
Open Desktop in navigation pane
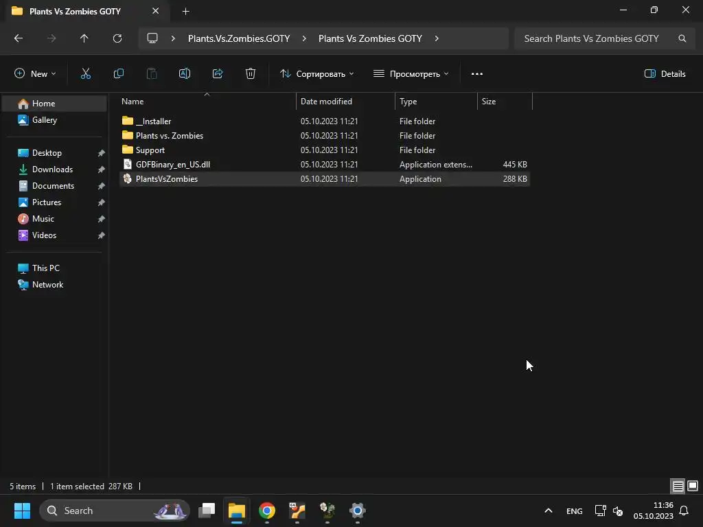click(x=55, y=153)
